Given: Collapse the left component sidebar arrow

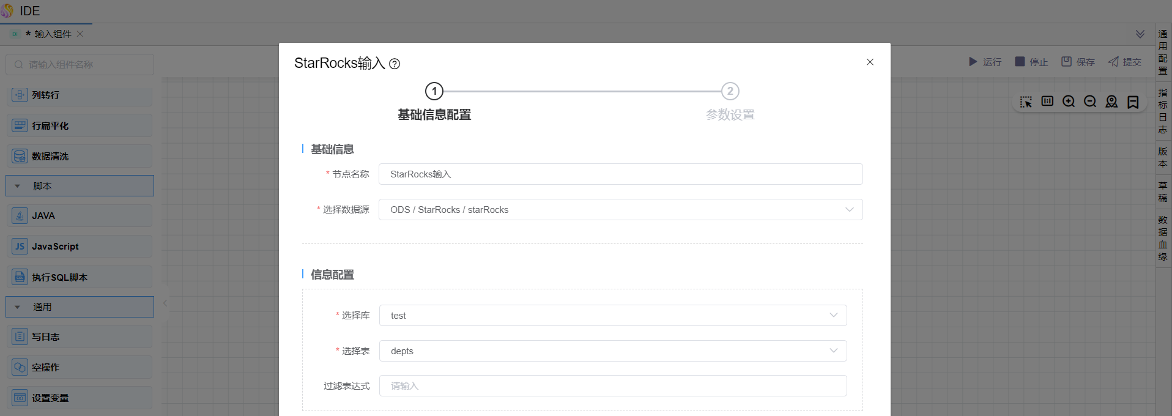Looking at the screenshot, I should [165, 303].
